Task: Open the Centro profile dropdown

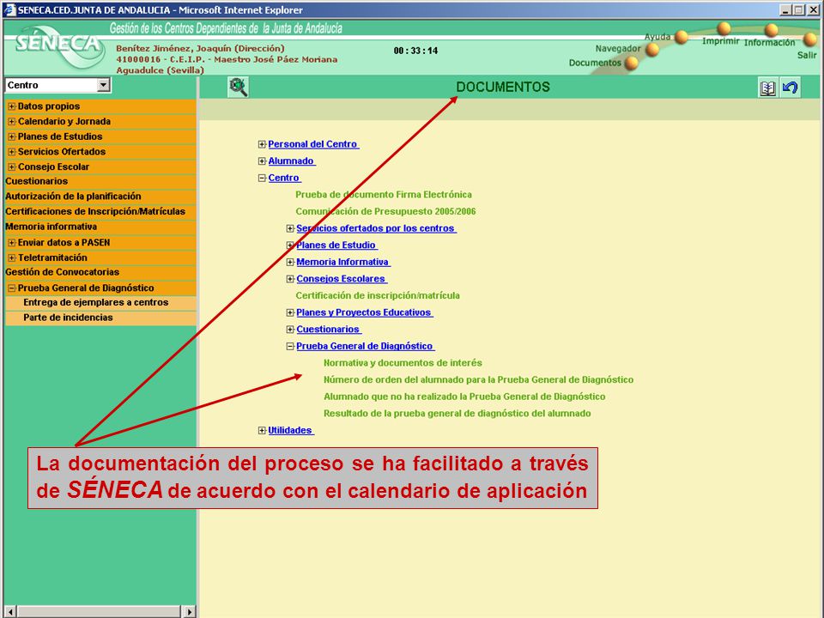Action: pos(104,85)
